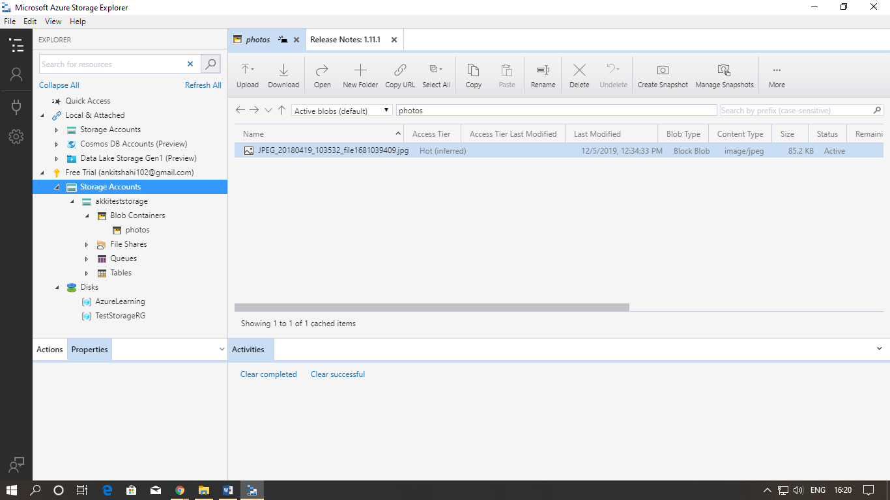Screen dimensions: 890x500
Task: Open the Help menu
Action: [x=78, y=21]
